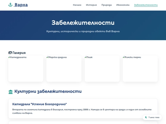Viewport: 166px width, 124px height.
Task: Click the Варна site title link
Action: click(21, 5)
